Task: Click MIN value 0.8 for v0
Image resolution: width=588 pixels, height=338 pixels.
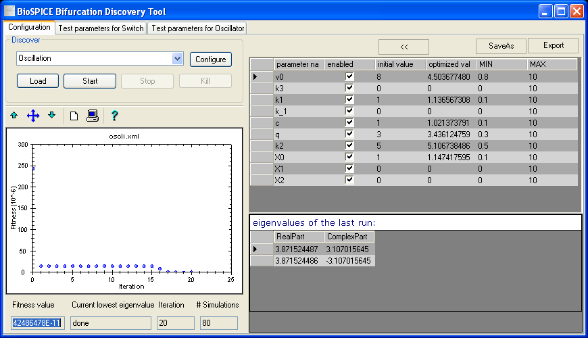Action: pos(501,77)
